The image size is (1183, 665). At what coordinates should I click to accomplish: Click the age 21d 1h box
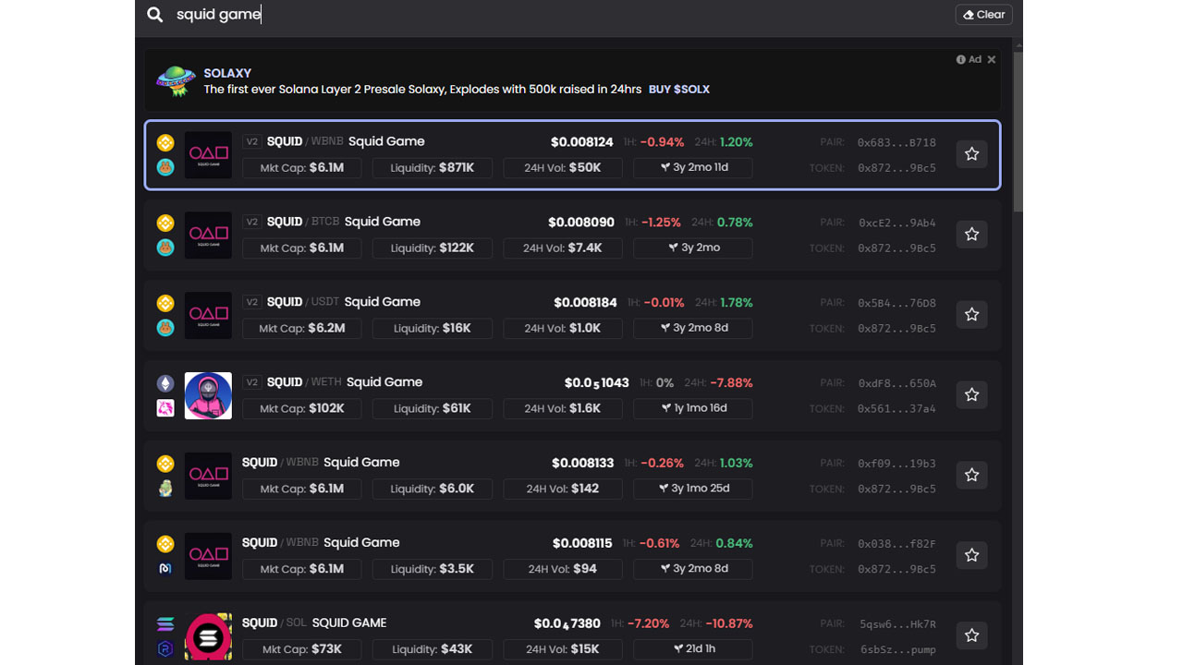(693, 649)
